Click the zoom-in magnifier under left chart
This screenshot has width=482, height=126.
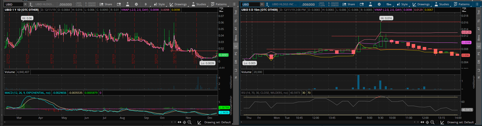tap(189, 122)
